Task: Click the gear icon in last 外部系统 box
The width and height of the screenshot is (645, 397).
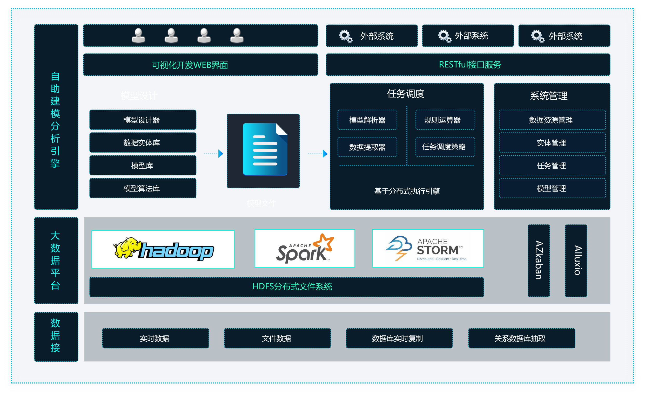Action: (537, 36)
